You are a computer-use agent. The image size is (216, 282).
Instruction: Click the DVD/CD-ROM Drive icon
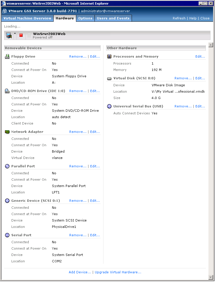[x=7, y=91]
